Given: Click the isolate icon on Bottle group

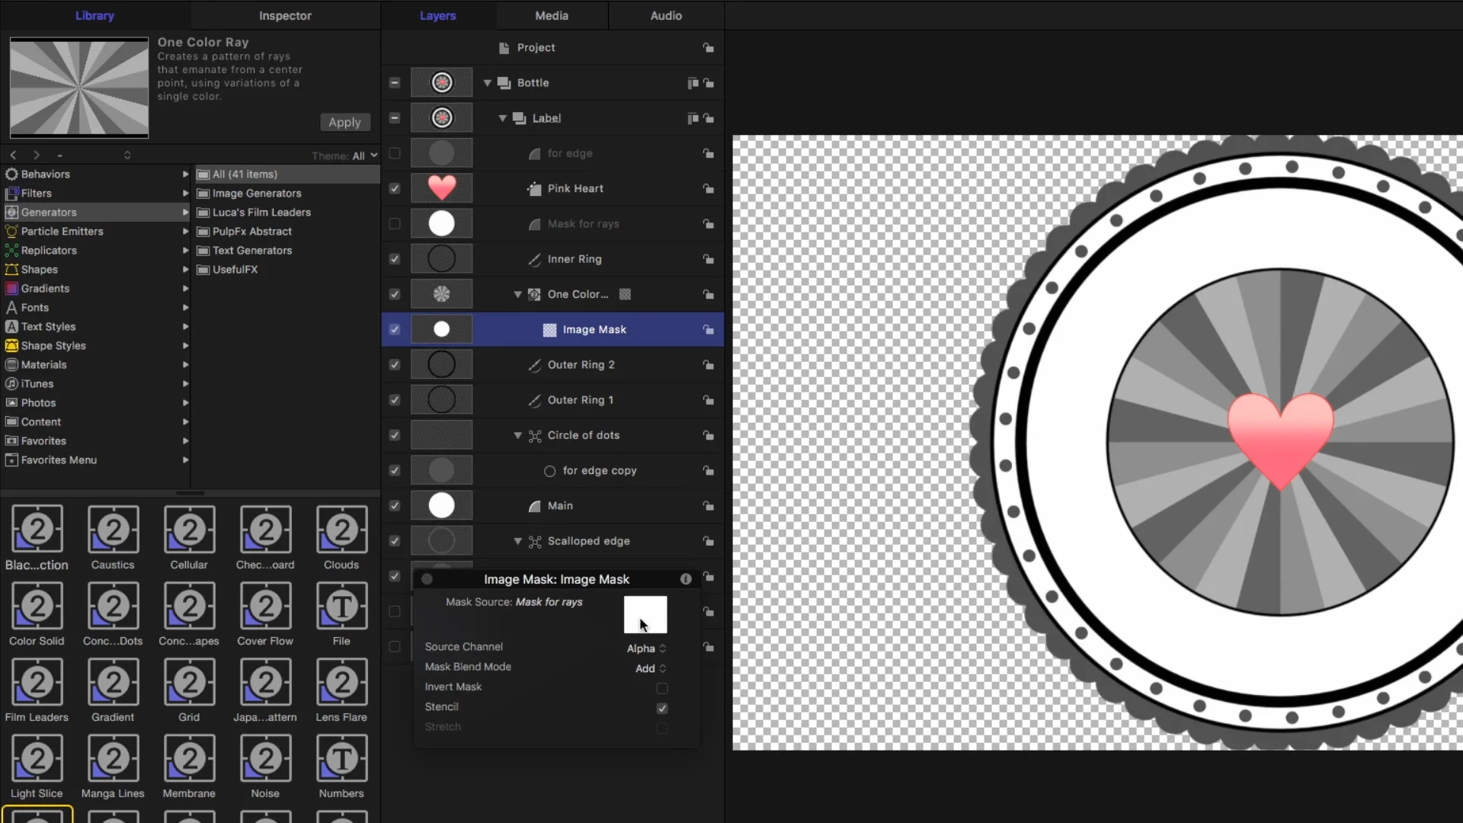Looking at the screenshot, I should point(693,83).
